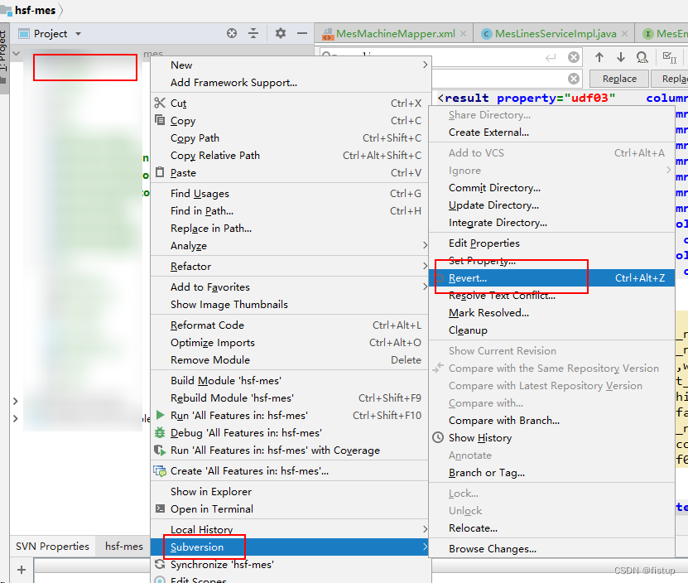Open the Subversion submenu
Screen dimensions: 688x583
point(289,547)
